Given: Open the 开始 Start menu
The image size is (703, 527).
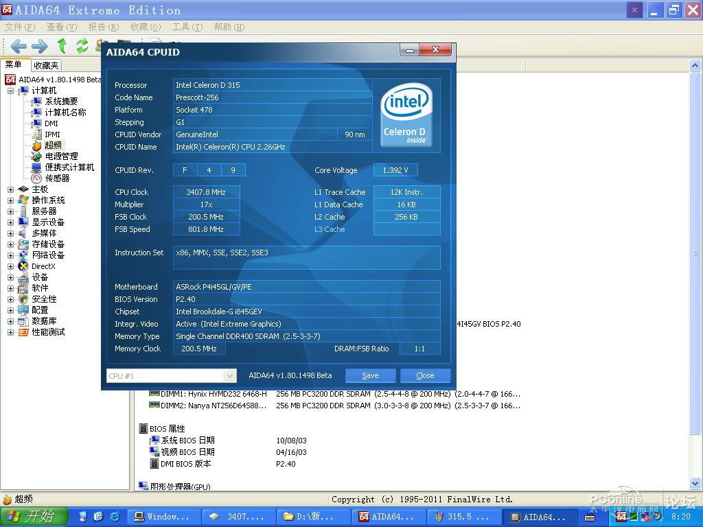Looking at the screenshot, I should (34, 517).
